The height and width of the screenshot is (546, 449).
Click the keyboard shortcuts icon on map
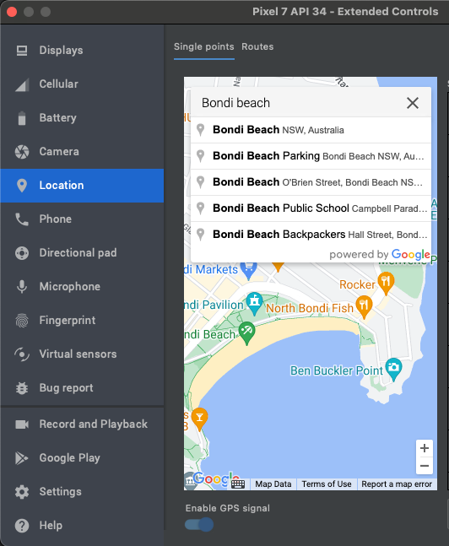point(238,484)
